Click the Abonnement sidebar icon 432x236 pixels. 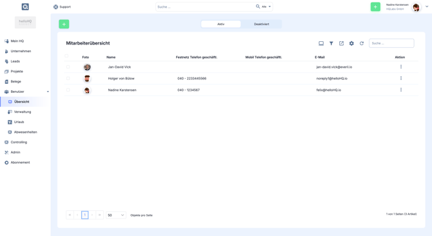(x=6, y=162)
